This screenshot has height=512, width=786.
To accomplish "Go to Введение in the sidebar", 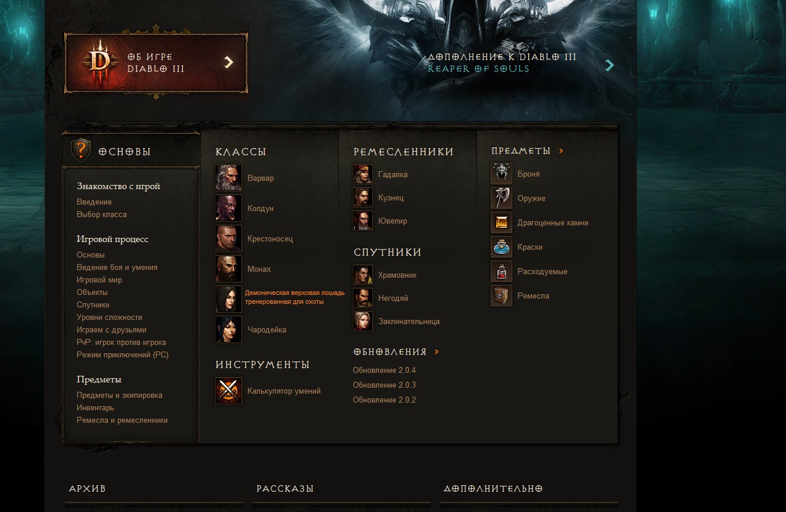I will coord(94,202).
